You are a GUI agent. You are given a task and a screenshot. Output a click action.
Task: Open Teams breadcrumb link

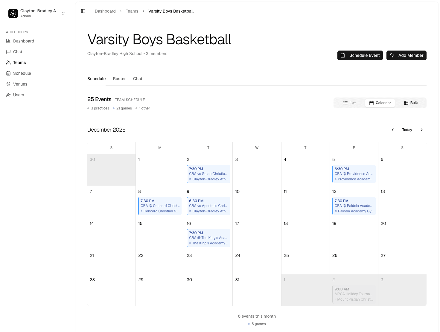click(x=132, y=11)
